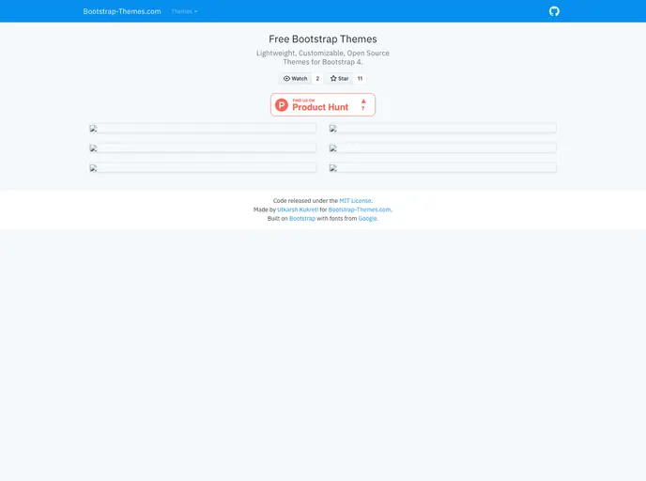Open the bottom-right theme preview thumbnail
Viewport: 646px width, 481px height.
(443, 168)
